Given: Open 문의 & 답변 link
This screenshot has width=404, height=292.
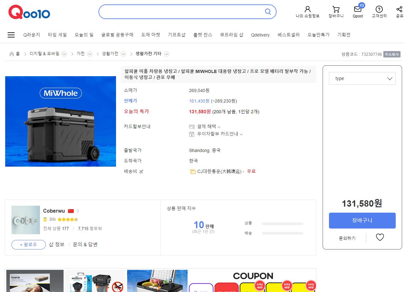Looking at the screenshot, I should (x=85, y=244).
